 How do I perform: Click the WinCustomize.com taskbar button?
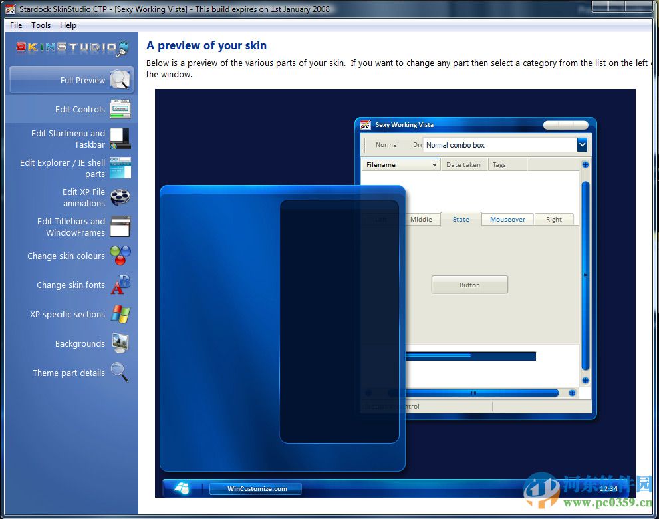click(x=257, y=488)
